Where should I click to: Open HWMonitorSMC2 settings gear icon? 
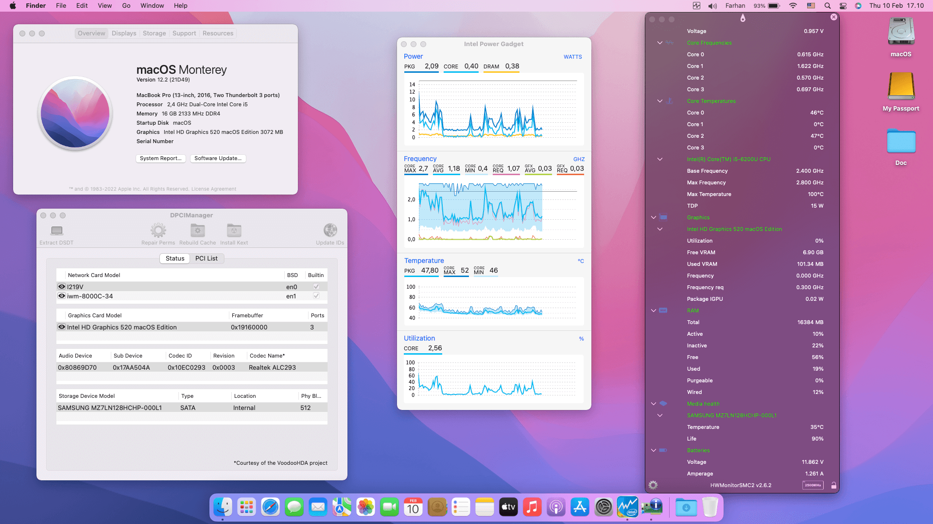pyautogui.click(x=653, y=485)
